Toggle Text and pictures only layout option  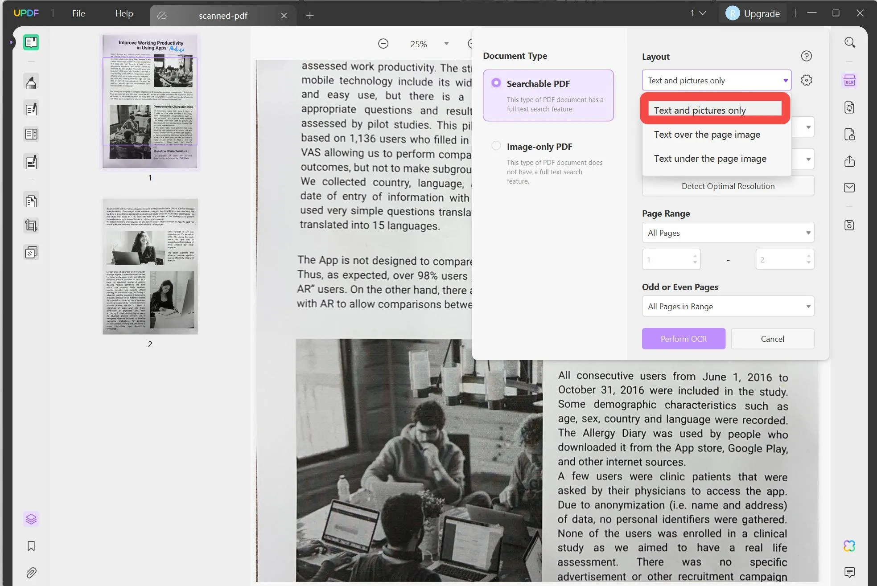pyautogui.click(x=715, y=109)
